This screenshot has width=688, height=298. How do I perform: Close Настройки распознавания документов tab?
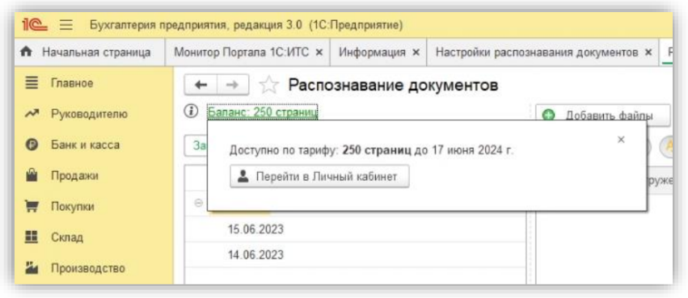point(648,52)
